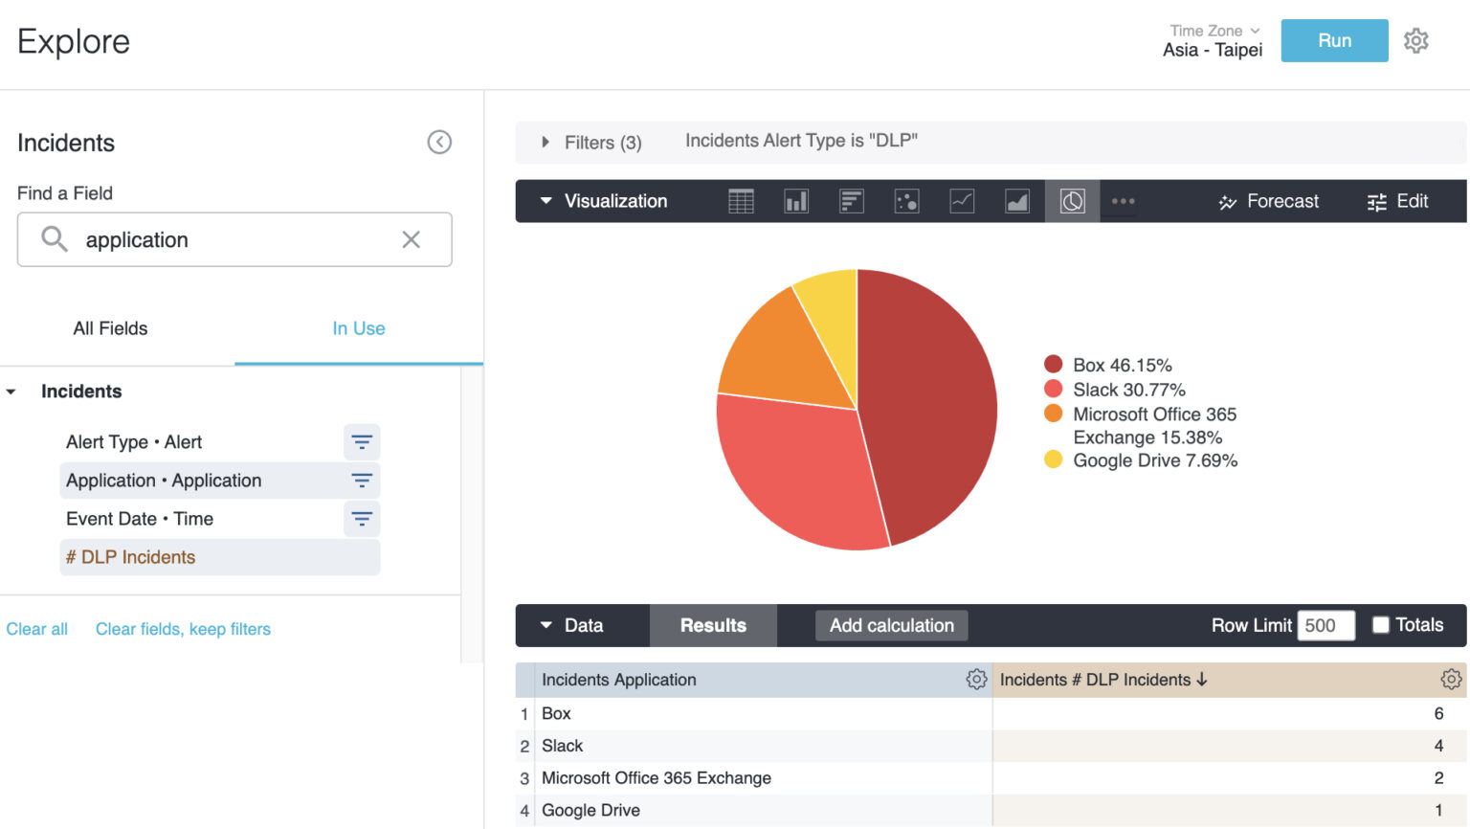Select the scatterplot visualization icon
The image size is (1470, 829).
click(906, 201)
